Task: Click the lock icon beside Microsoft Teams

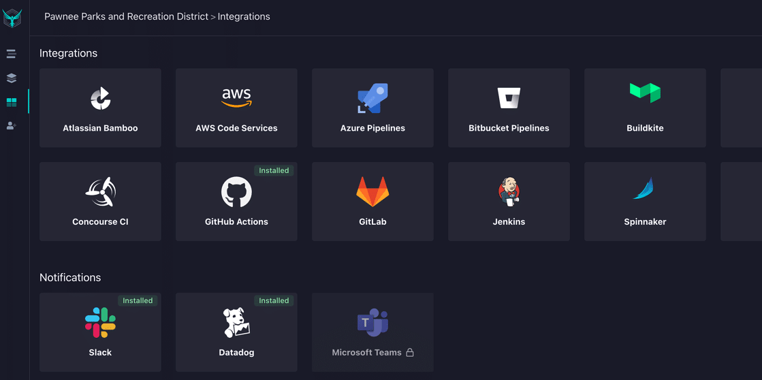Action: 410,352
